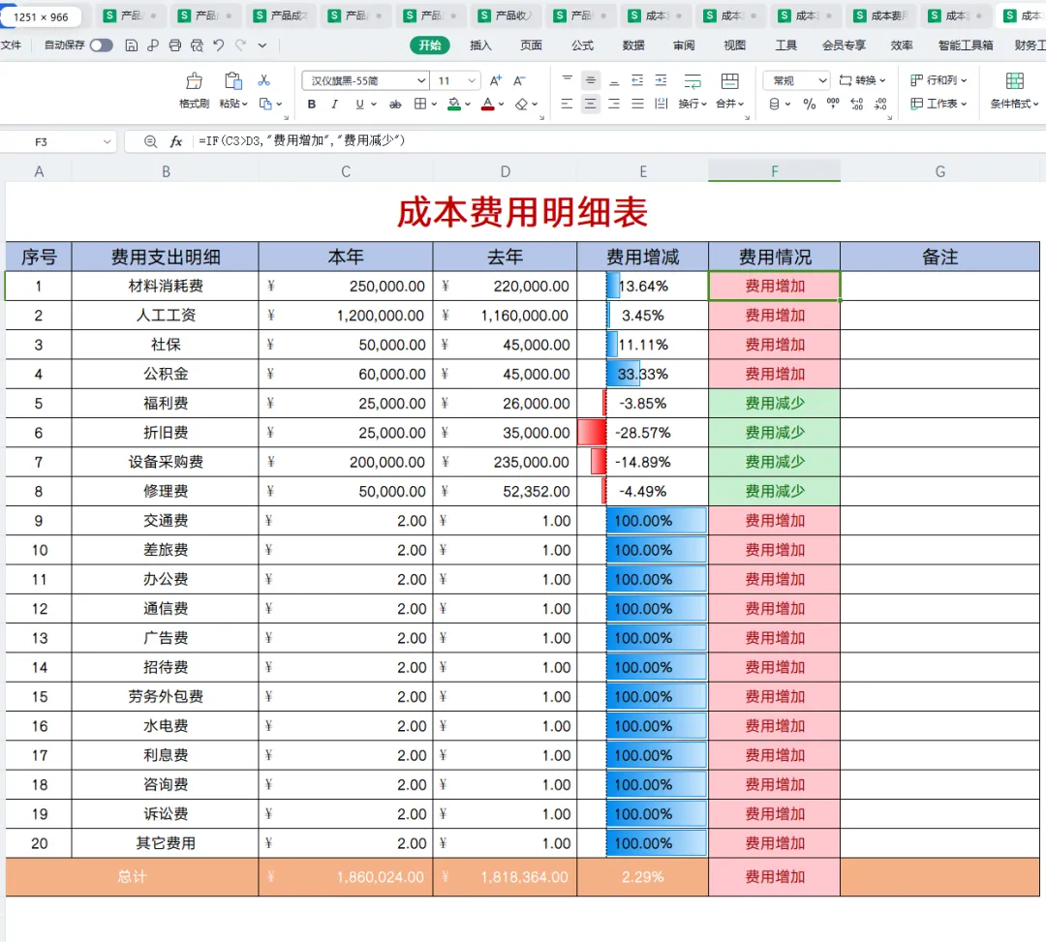Switch to the 公式 formulas tab
The width and height of the screenshot is (1046, 942).
click(x=582, y=46)
